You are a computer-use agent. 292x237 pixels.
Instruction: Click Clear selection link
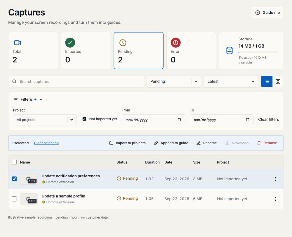[46, 143]
